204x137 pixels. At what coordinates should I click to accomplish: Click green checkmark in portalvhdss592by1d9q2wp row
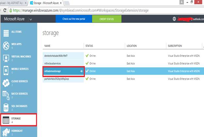click(x=87, y=79)
